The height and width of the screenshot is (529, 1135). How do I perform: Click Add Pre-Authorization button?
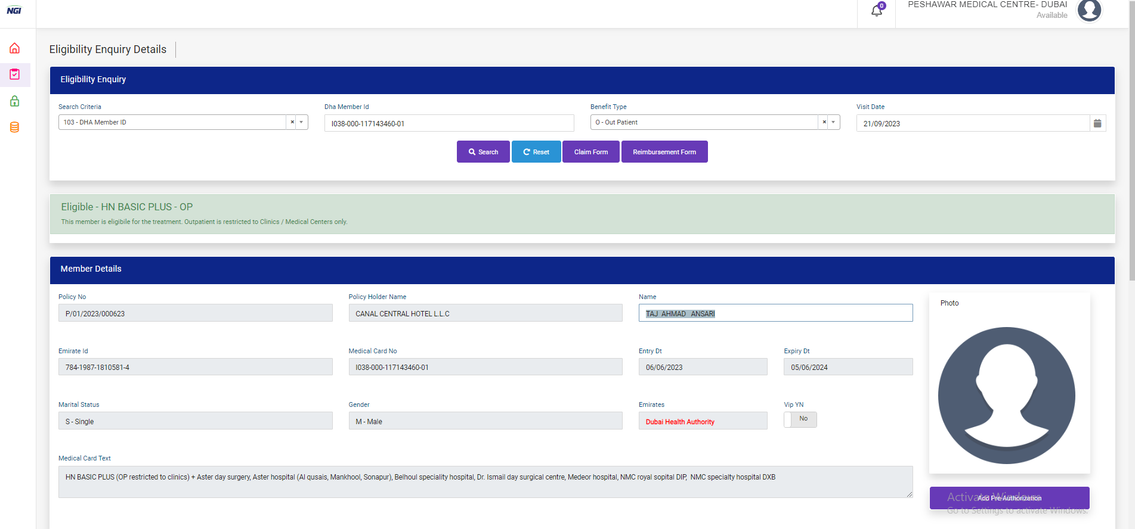1009,498
